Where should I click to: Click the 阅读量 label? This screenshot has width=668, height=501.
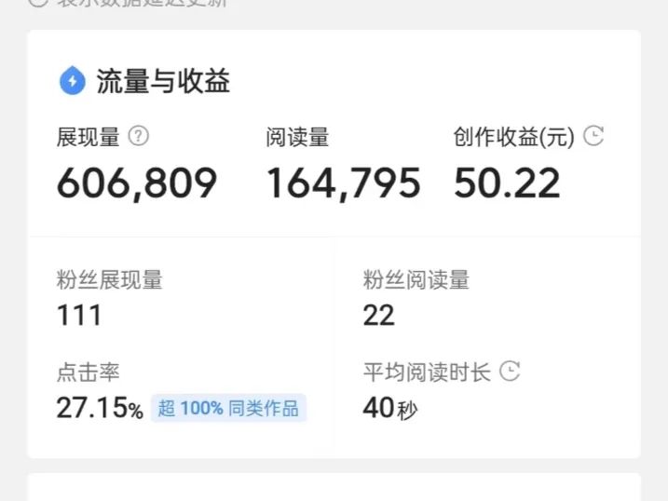[x=297, y=137]
